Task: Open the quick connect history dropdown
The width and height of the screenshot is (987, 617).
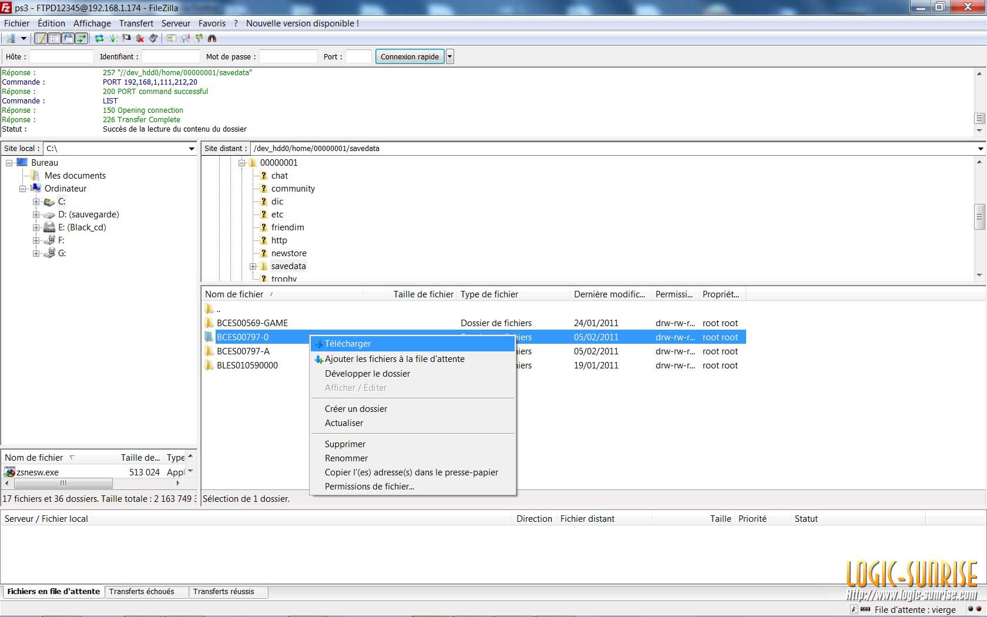Action: (450, 57)
